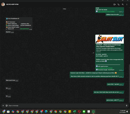
Task: Start a video call with the contact
Action: 114,4
